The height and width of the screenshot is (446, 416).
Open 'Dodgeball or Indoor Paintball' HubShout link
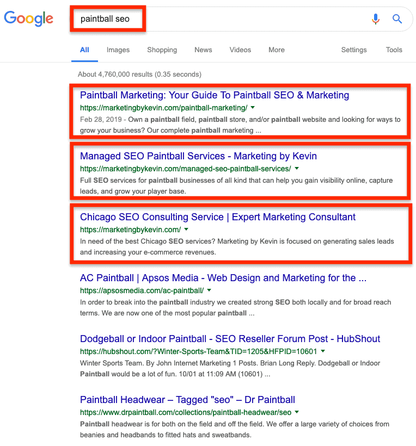230,338
